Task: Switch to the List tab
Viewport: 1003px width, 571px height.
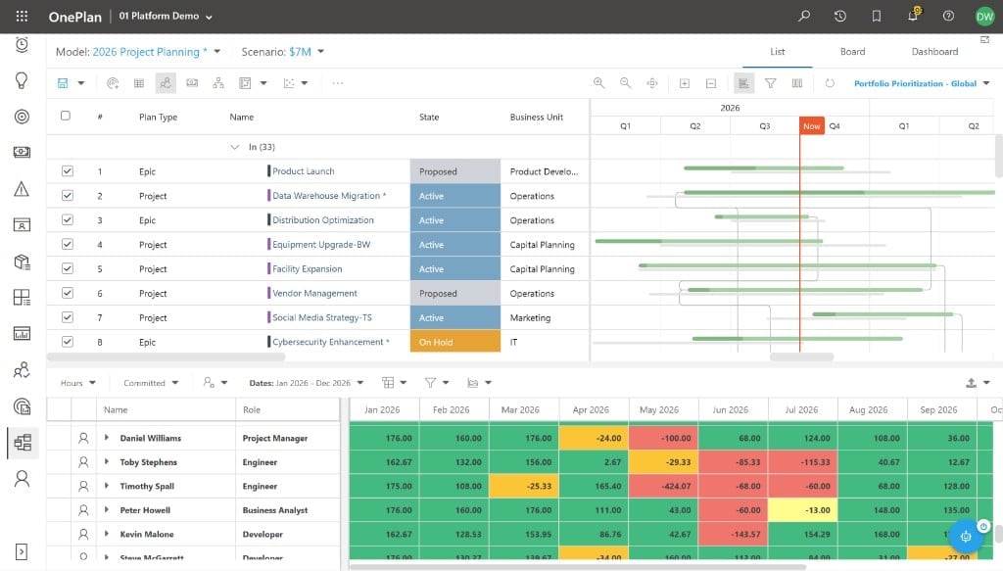Action: (x=777, y=52)
